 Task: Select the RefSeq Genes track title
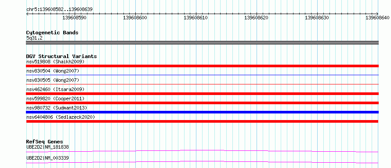pos(45,142)
